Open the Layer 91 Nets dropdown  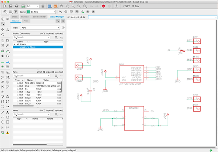click(x=41, y=12)
